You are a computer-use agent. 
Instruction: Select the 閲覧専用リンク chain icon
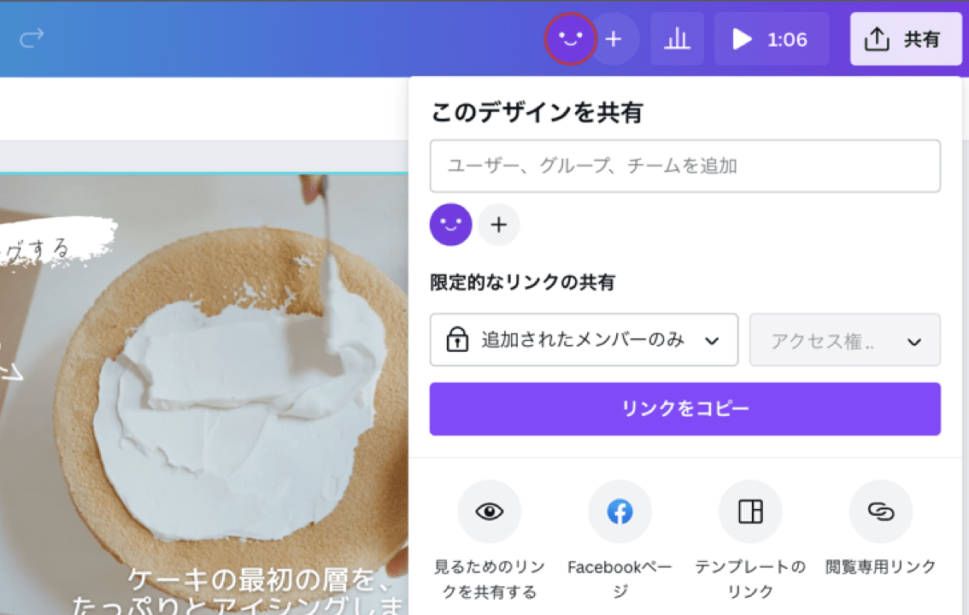pyautogui.click(x=881, y=512)
